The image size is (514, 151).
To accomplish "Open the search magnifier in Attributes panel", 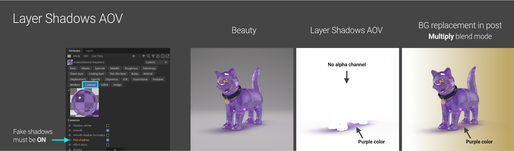I will coord(148,56).
